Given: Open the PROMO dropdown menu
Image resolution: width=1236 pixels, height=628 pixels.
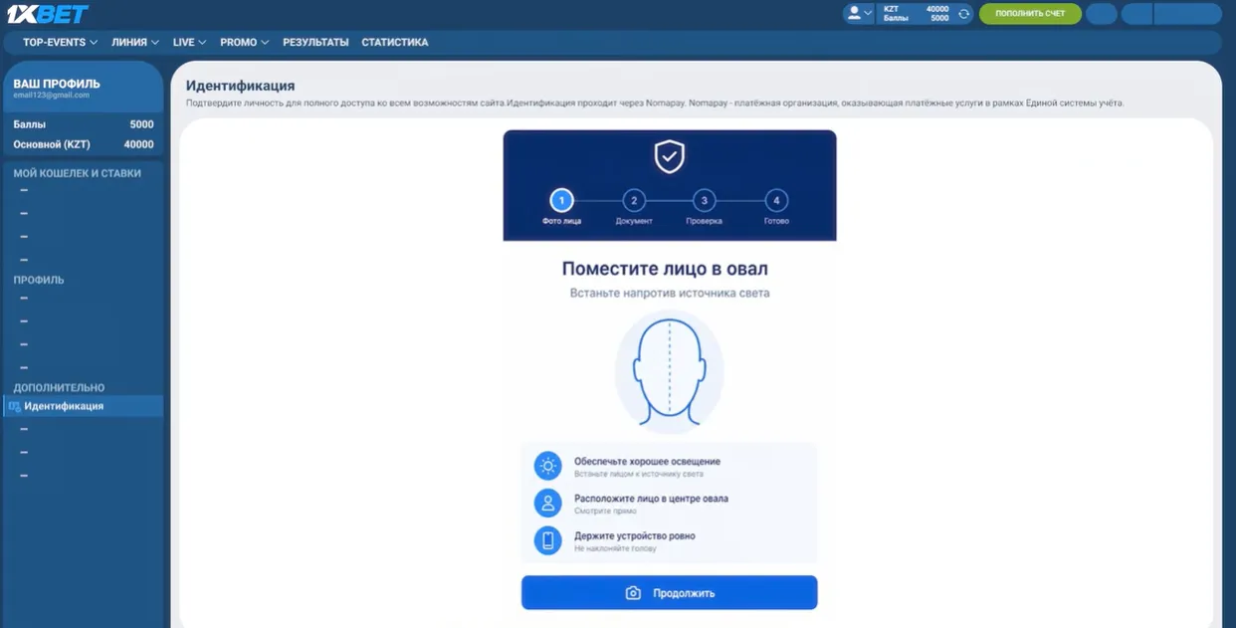Looking at the screenshot, I should [x=245, y=43].
